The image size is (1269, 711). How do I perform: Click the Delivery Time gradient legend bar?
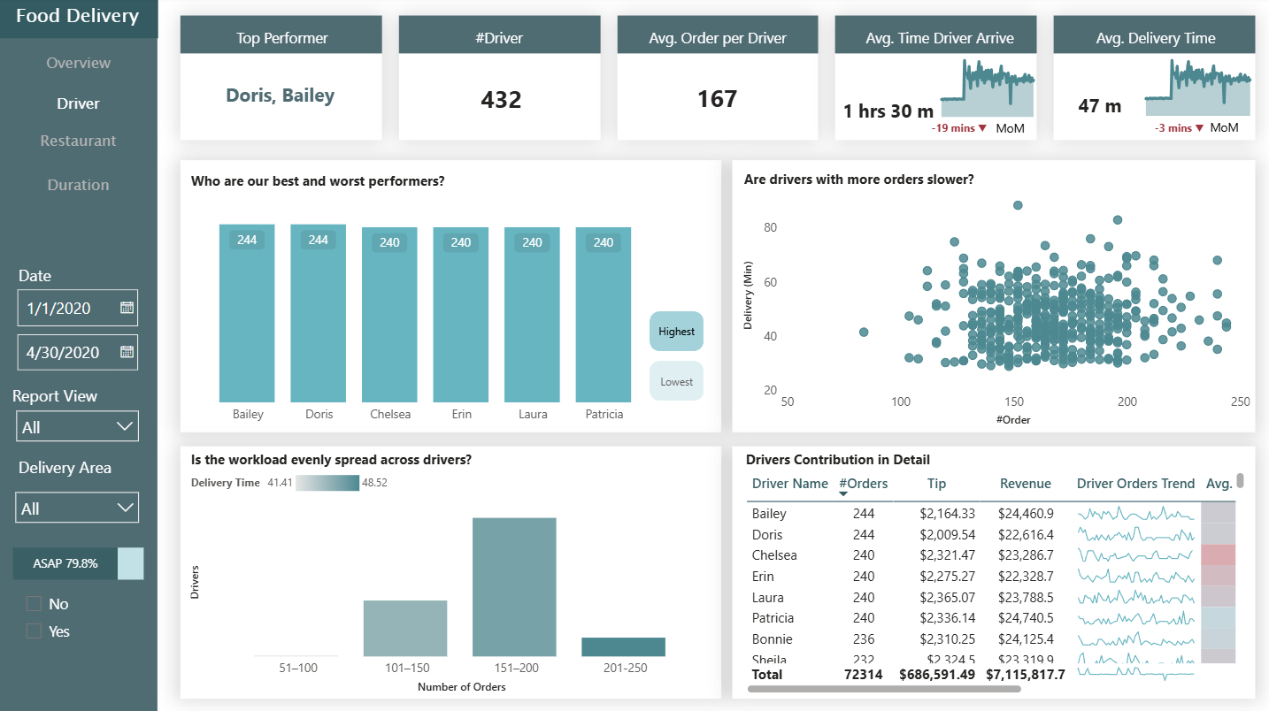pos(327,483)
